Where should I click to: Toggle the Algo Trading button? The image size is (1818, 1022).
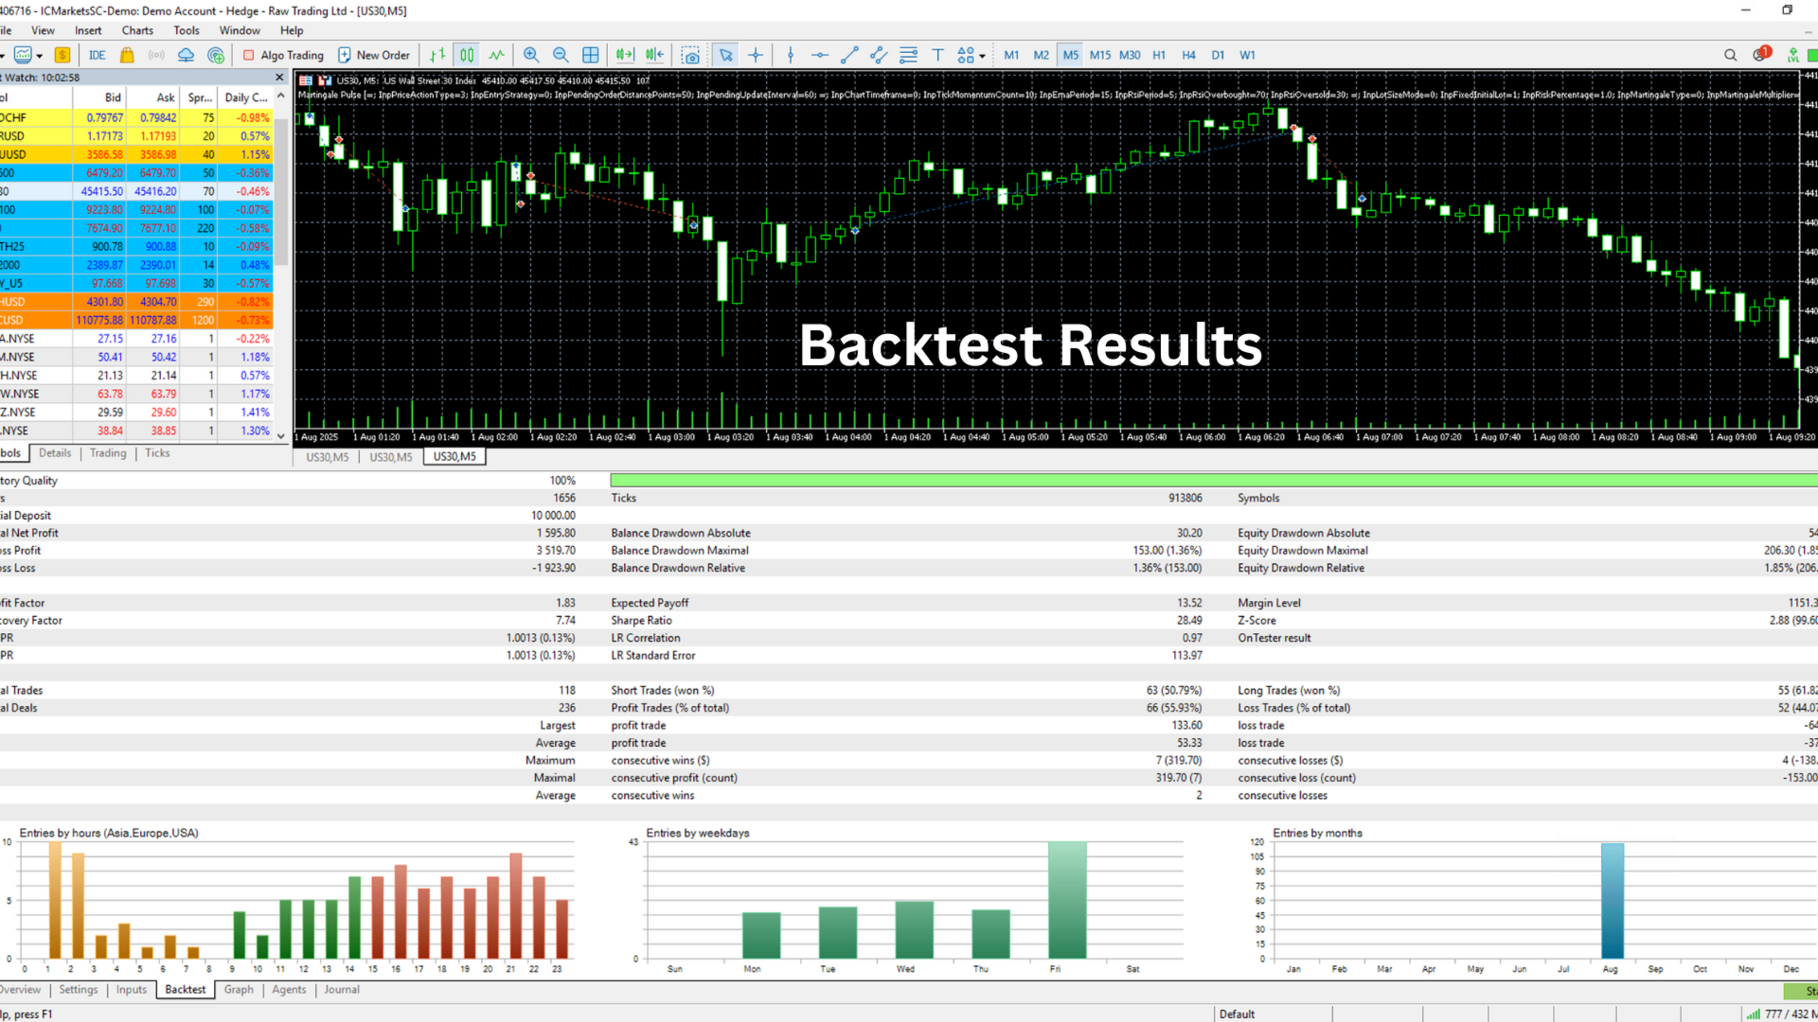click(x=283, y=55)
